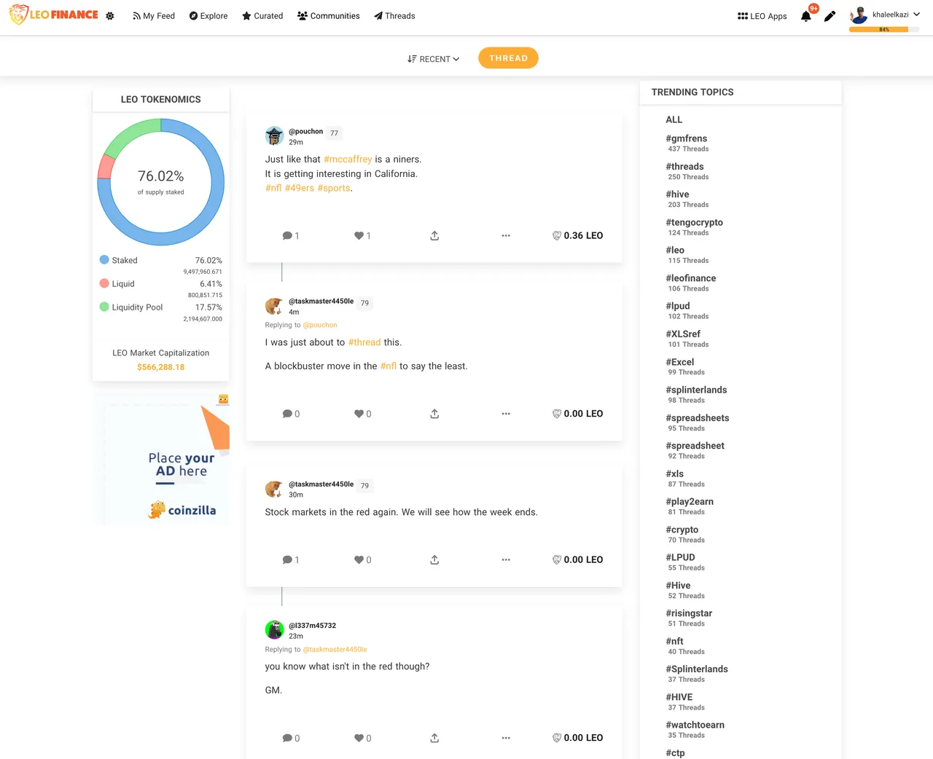Click the khaleelkazi profile avatar
The image size is (933, 759).
click(x=859, y=15)
